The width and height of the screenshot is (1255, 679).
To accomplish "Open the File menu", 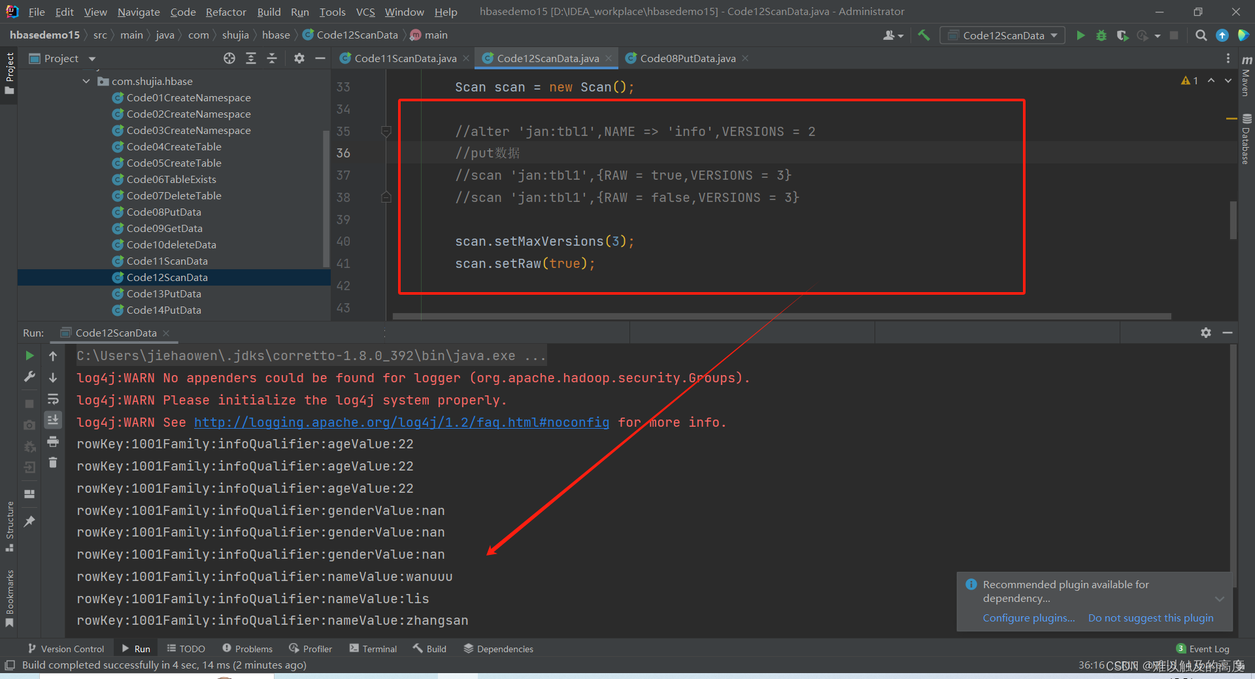I will tap(37, 12).
